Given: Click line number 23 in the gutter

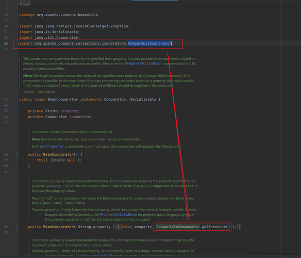Looking at the screenshot, I should [6, 43].
